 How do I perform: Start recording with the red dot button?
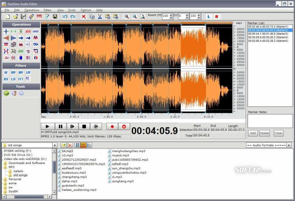112,126
